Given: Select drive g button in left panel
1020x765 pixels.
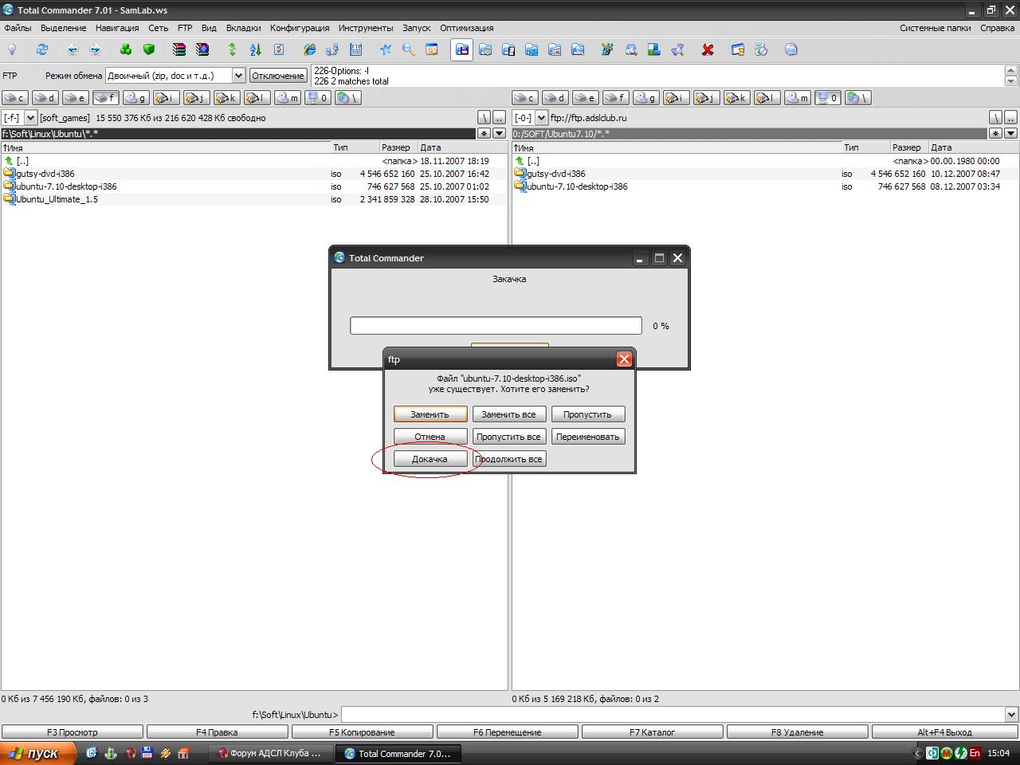Looking at the screenshot, I should pyautogui.click(x=135, y=98).
